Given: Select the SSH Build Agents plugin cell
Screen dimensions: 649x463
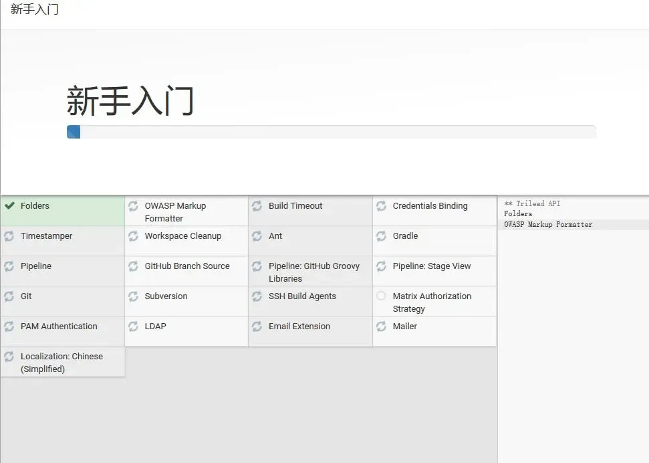Looking at the screenshot, I should tap(309, 301).
